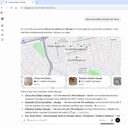Viewport: 128px width, 128px height.
Task: Open the Médio model dropdown
Action: (x=103, y=120)
